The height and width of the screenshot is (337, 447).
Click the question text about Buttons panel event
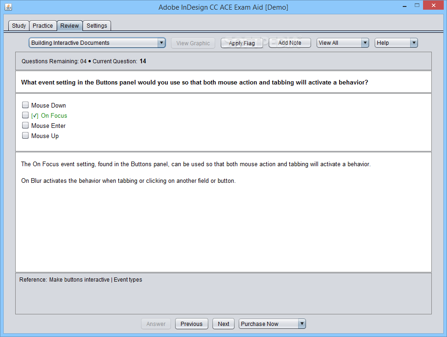point(195,82)
